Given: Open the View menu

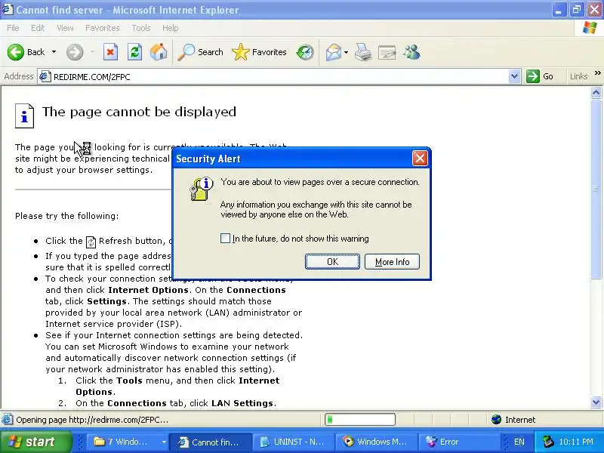Looking at the screenshot, I should pos(65,28).
